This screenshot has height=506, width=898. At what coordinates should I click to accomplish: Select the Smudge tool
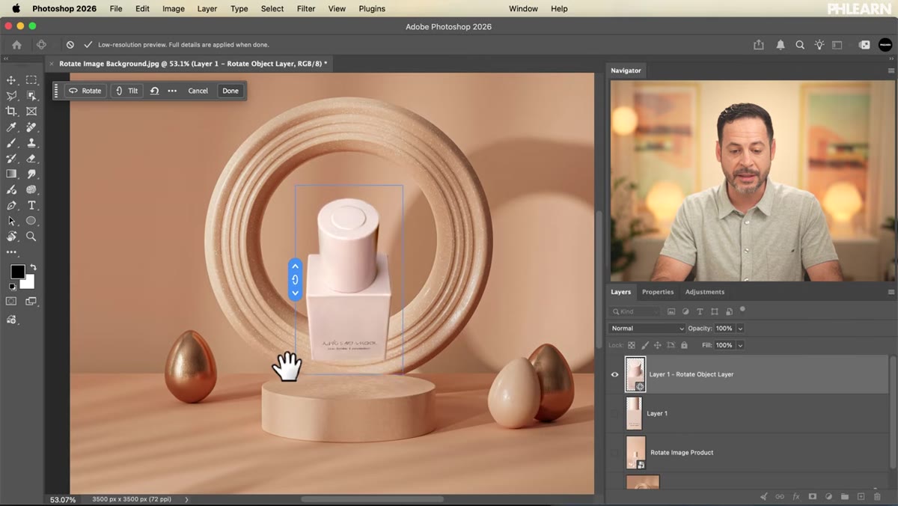[x=31, y=174]
